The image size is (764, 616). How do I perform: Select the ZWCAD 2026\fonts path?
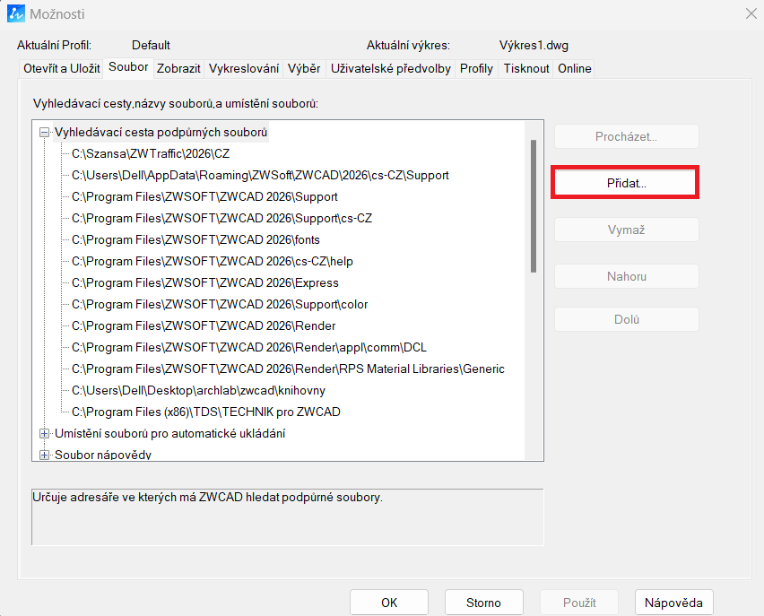coord(195,239)
